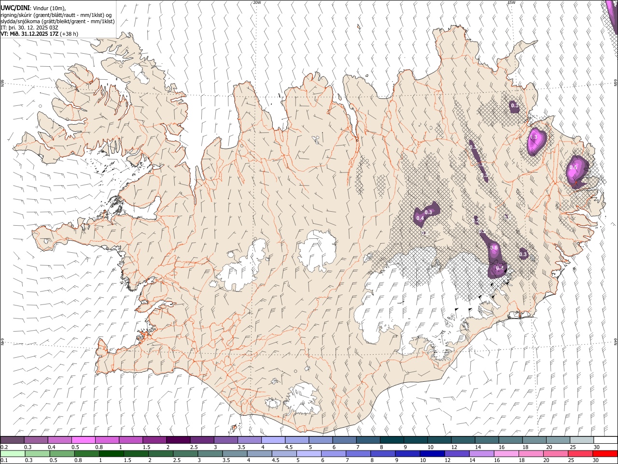
Task: Click the white Langjökull glacier west of center
Action: coord(241,266)
